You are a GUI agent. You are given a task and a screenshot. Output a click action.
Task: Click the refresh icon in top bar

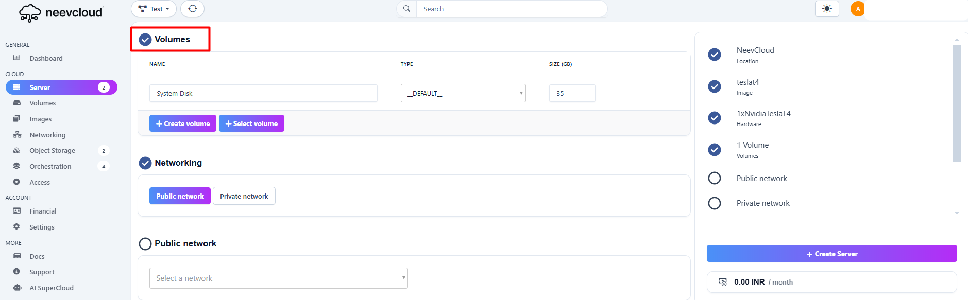(x=192, y=9)
